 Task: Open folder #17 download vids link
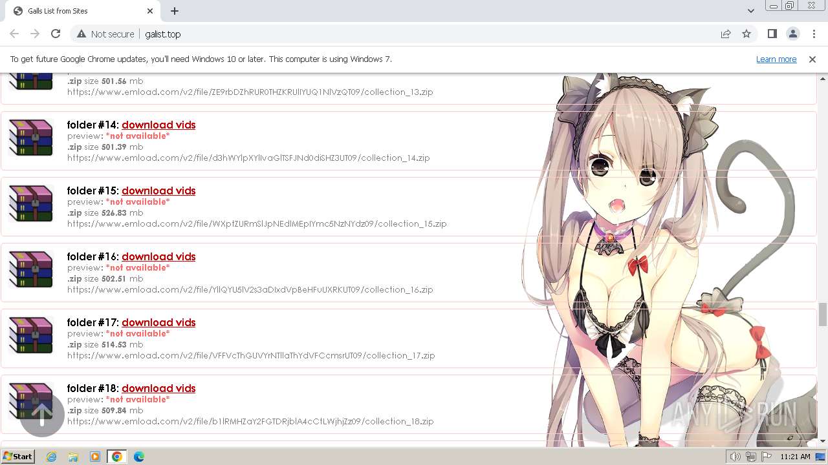tap(158, 322)
